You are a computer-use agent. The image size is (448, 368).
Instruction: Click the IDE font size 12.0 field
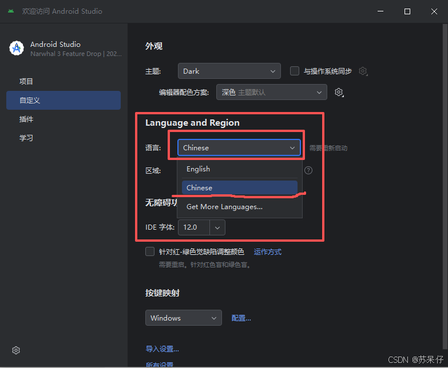pyautogui.click(x=194, y=227)
